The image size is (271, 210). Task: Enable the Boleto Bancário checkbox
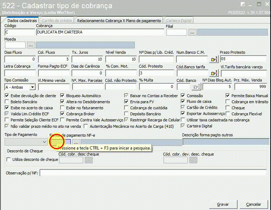point(7,101)
